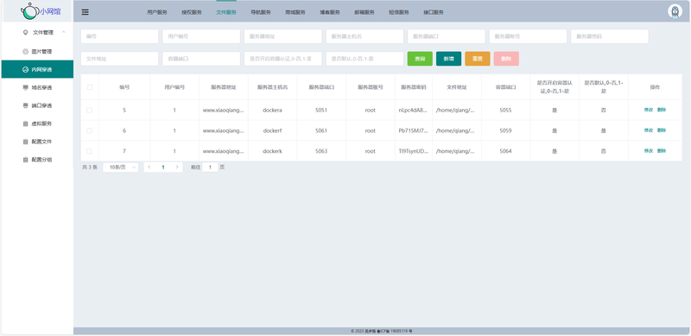This screenshot has height=336, width=691.
Task: Focus the 服务器端口 filter input
Action: pos(447,36)
